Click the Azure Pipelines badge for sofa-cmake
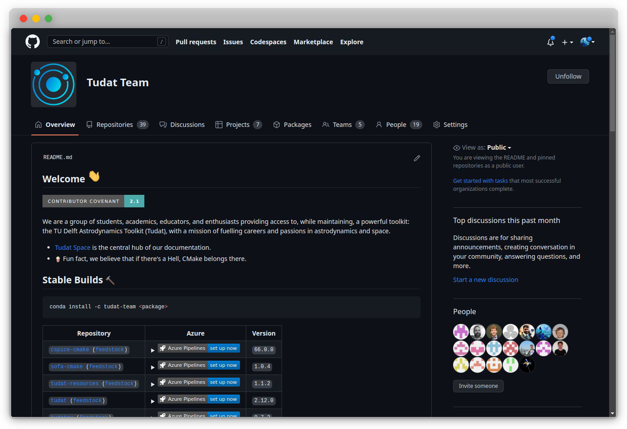627x429 pixels. click(199, 365)
